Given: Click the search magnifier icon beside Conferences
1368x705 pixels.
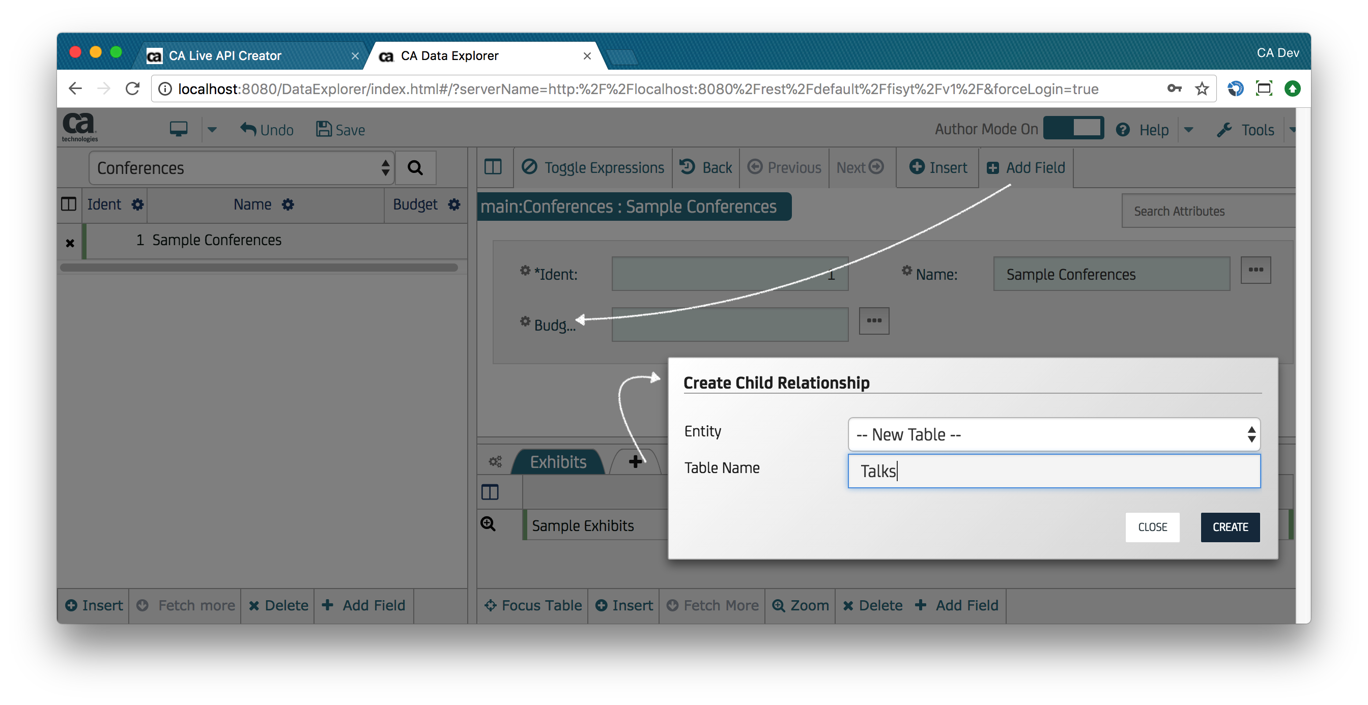Looking at the screenshot, I should [x=415, y=168].
